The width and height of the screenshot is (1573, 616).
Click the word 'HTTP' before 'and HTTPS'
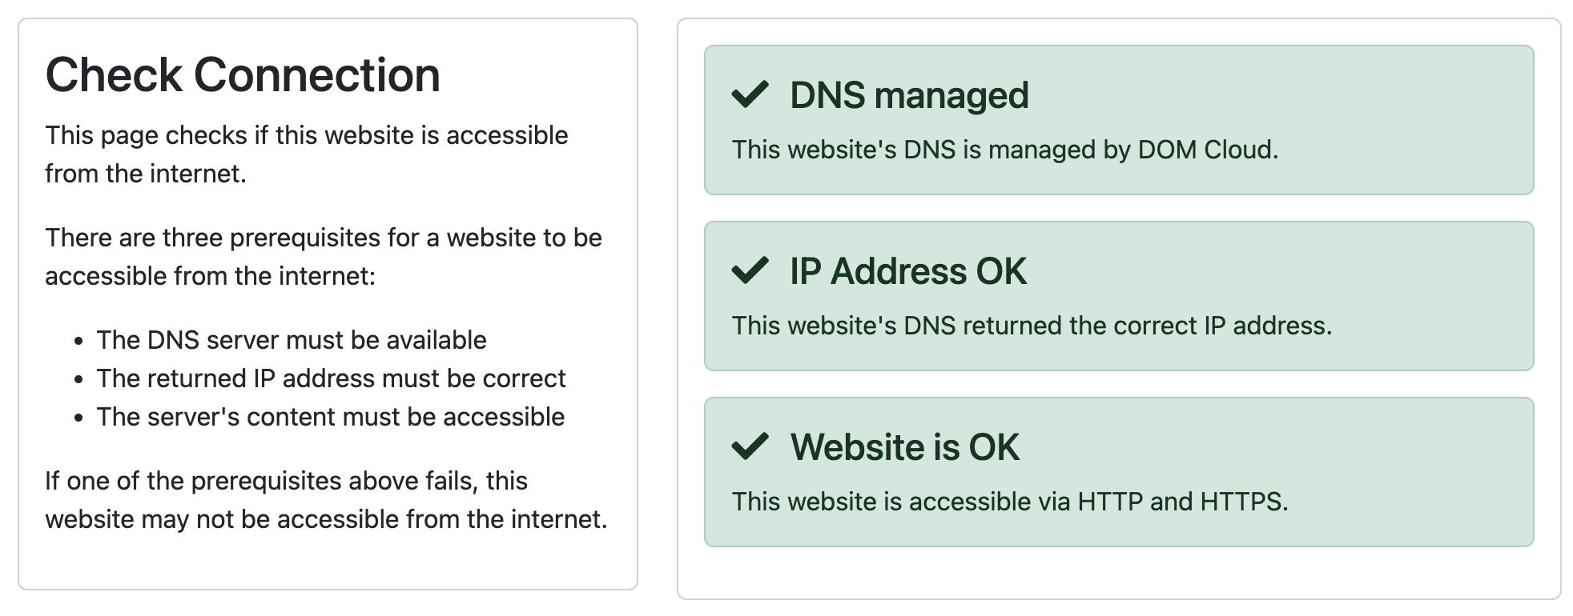[x=1110, y=502]
